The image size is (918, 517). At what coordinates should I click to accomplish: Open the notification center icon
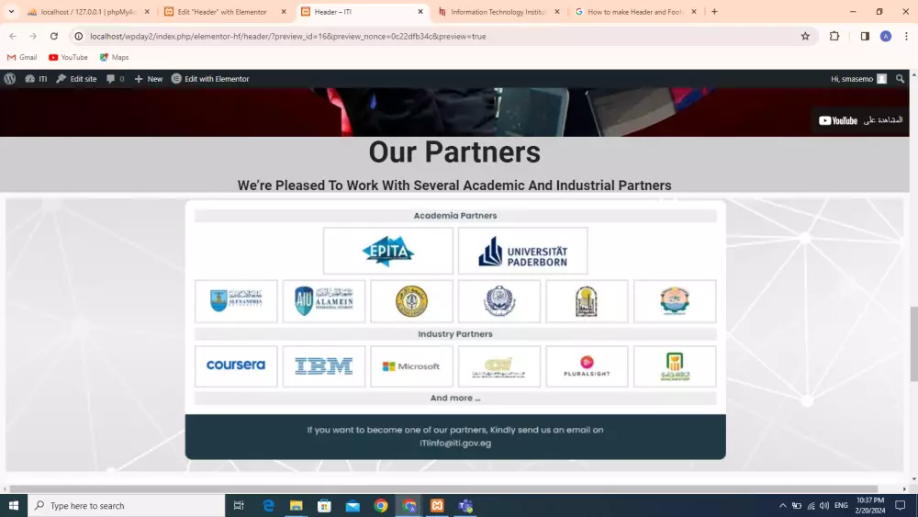901,505
